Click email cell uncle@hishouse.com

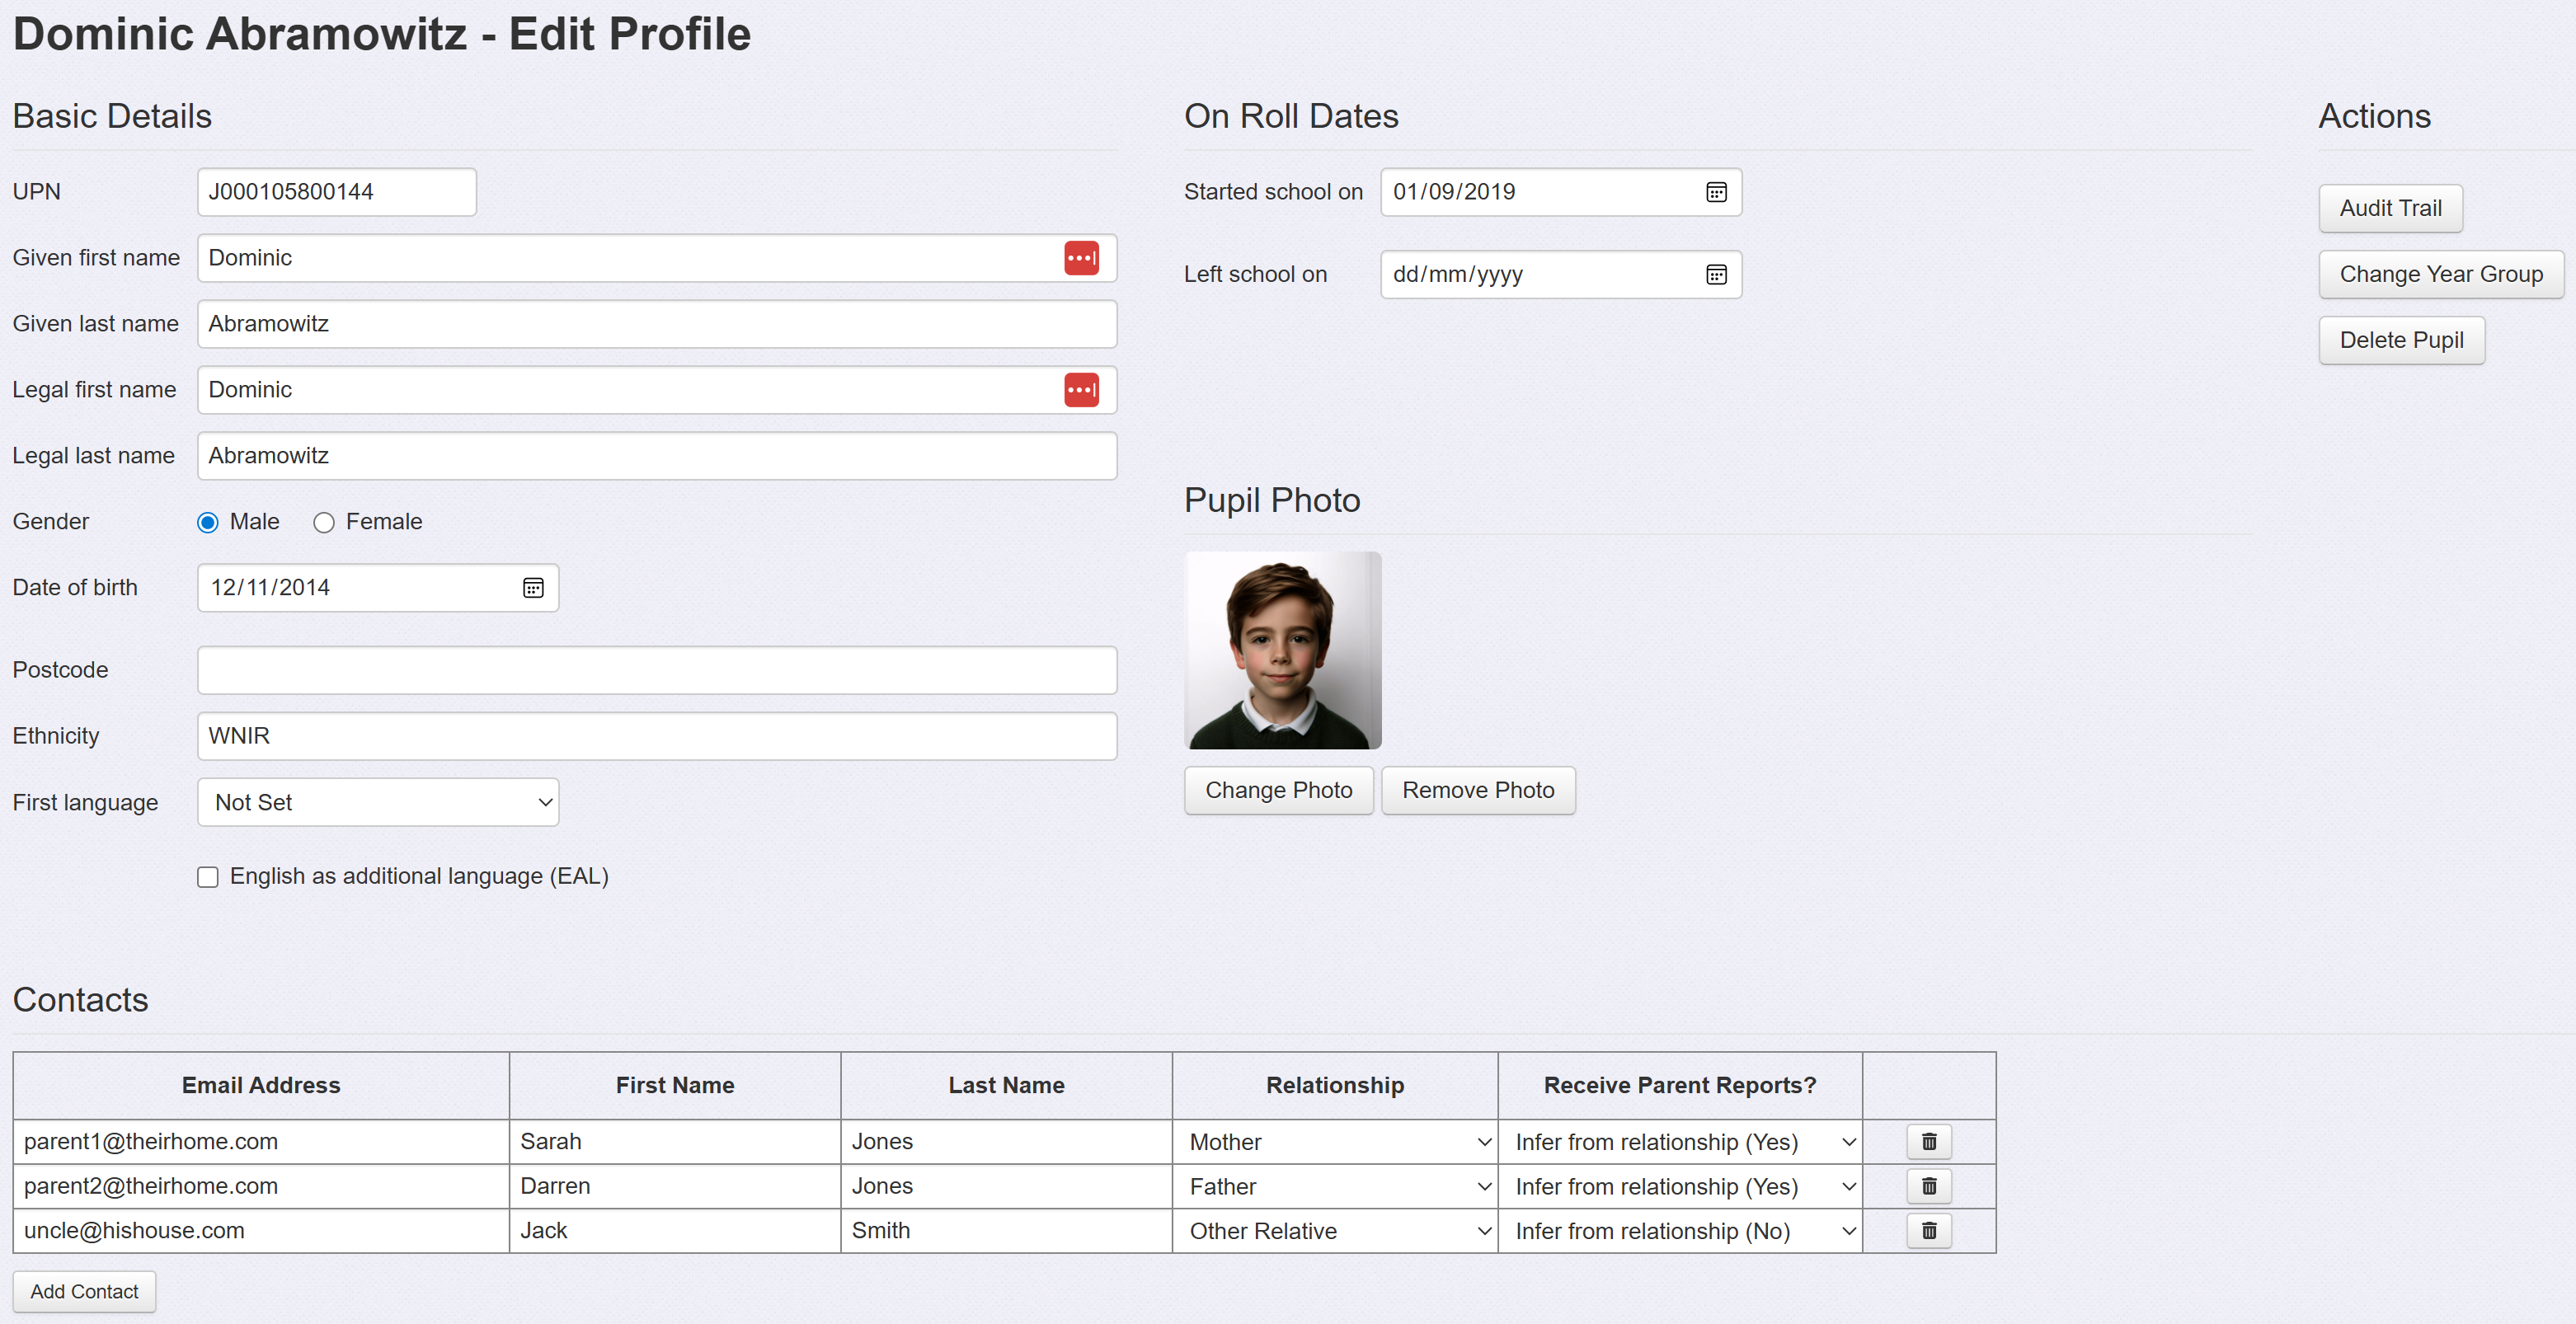[x=261, y=1230]
